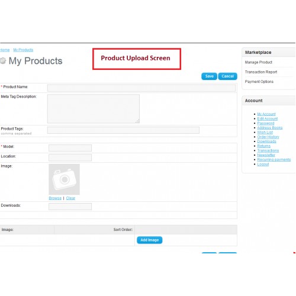Click the My Products breadcrumb link

pos(23,50)
